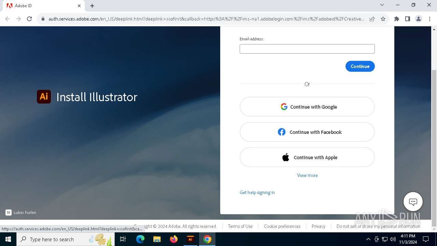Focus the Email address input field
Viewport: 437px width, 246px height.
tap(307, 49)
